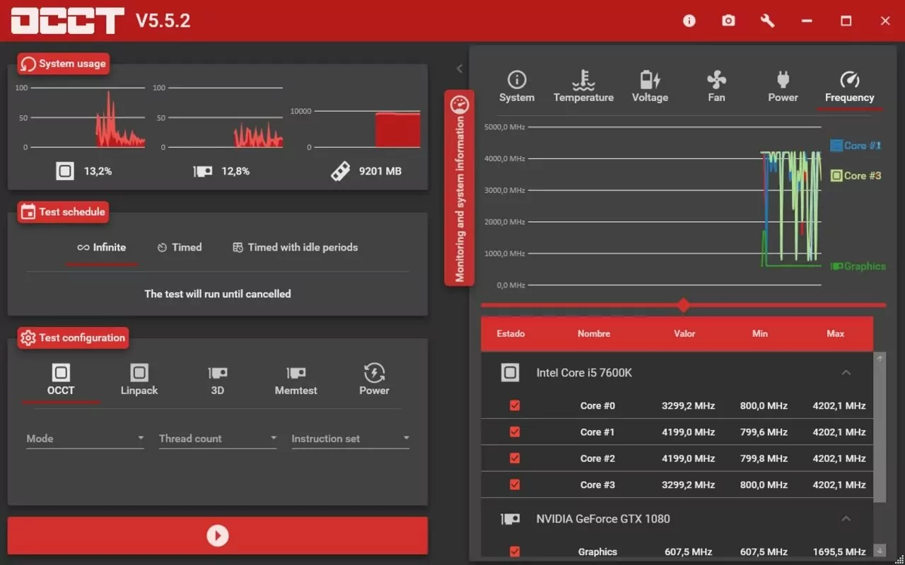Open the info icon in title bar
The image size is (905, 565).
[689, 21]
